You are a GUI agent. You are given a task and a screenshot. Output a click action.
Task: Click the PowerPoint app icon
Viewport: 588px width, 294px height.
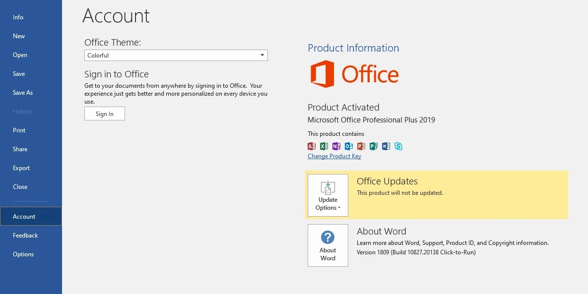point(361,146)
